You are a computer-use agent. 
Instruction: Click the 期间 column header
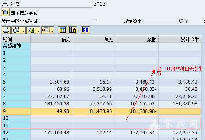tap(16, 39)
